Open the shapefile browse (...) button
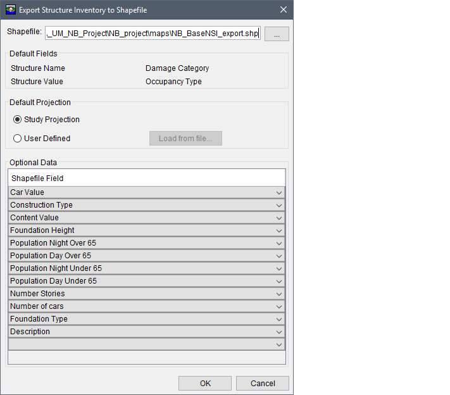Image resolution: width=450 pixels, height=395 pixels. coord(277,34)
